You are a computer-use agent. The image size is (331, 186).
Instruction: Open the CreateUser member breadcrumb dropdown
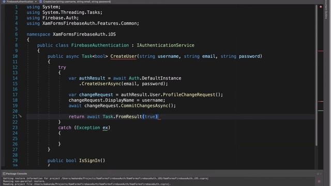point(76,2)
